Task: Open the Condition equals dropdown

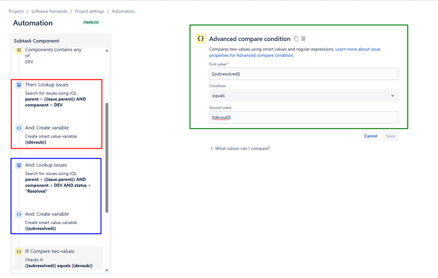Action: 304,96
